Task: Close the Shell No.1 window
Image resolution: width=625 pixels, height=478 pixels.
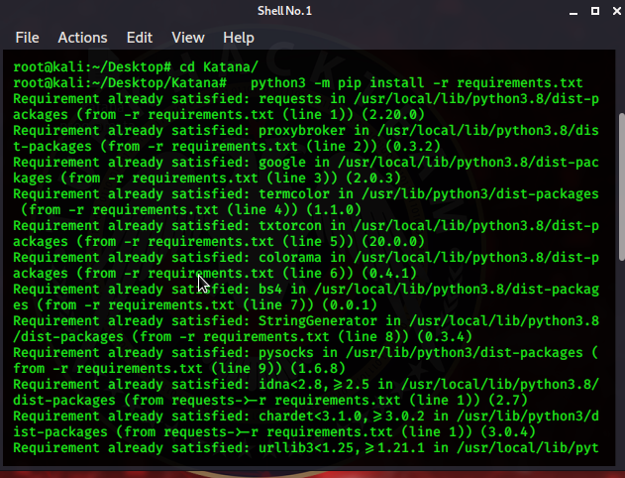Action: (x=617, y=11)
